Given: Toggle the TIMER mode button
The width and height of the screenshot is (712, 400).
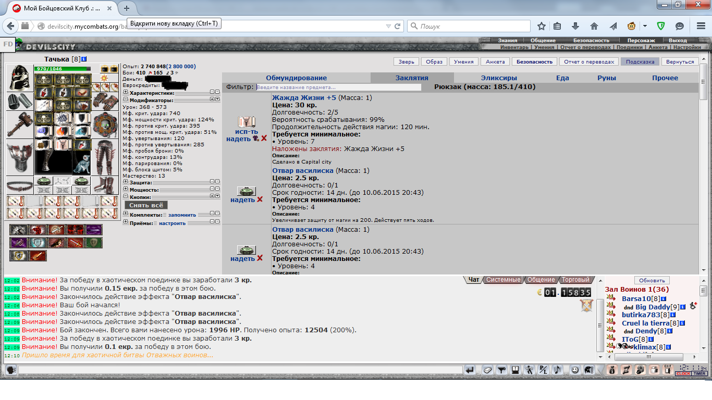Looking at the screenshot, I should point(699,374).
